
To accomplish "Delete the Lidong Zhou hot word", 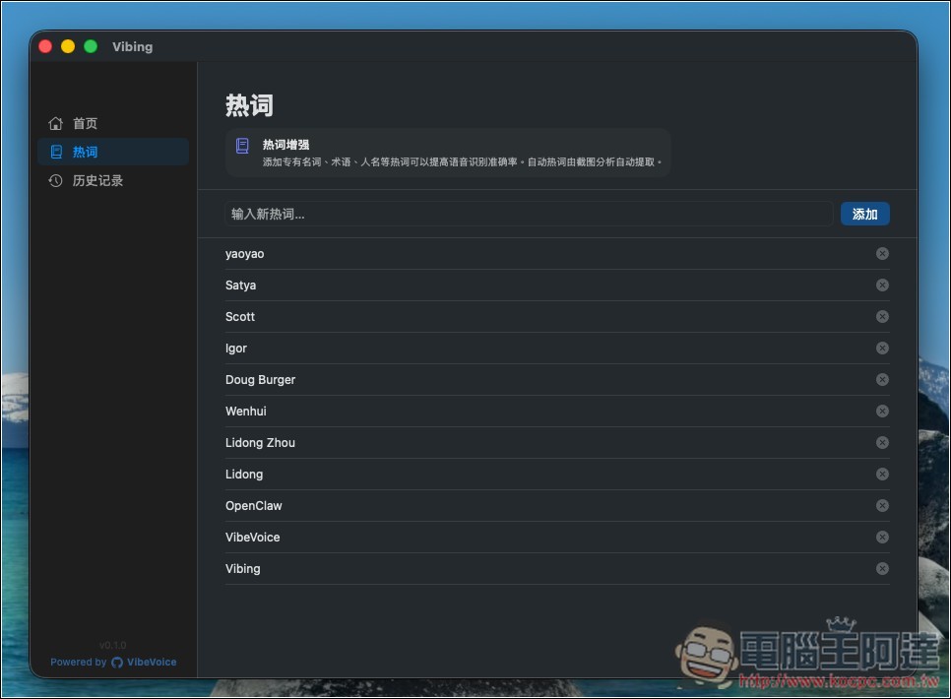I will click(882, 442).
